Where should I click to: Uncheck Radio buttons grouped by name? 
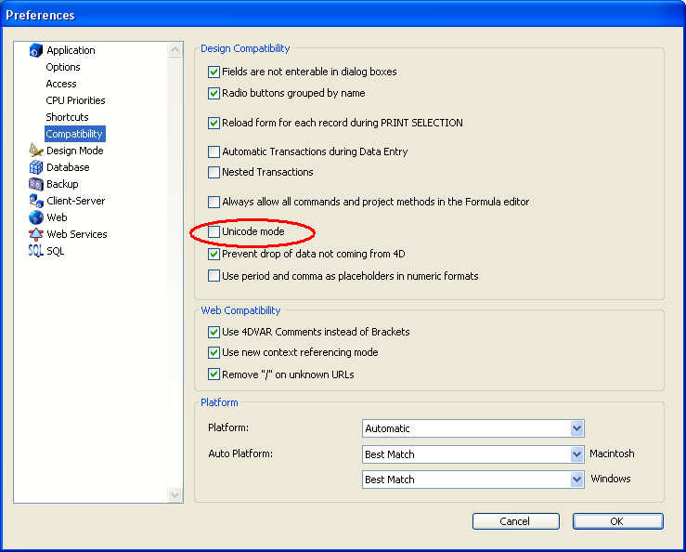click(214, 93)
